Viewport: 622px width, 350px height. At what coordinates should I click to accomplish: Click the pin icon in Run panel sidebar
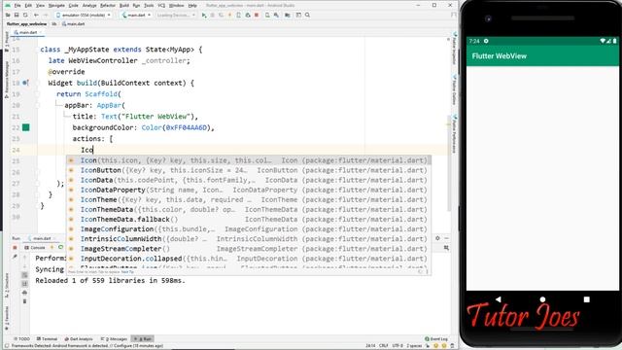(16, 257)
